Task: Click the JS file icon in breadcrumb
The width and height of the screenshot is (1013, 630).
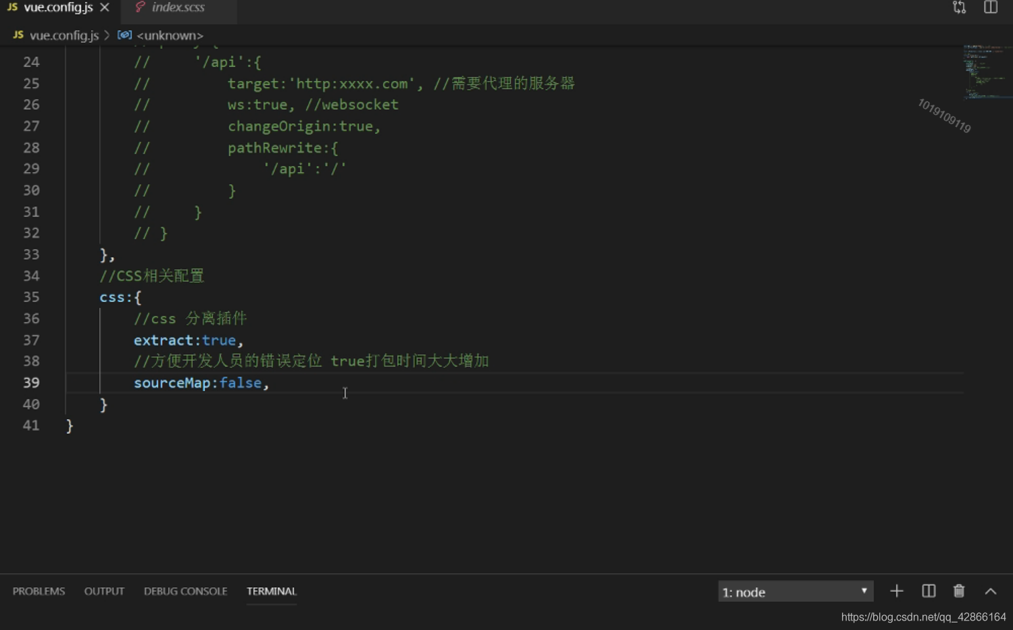Action: [x=18, y=34]
